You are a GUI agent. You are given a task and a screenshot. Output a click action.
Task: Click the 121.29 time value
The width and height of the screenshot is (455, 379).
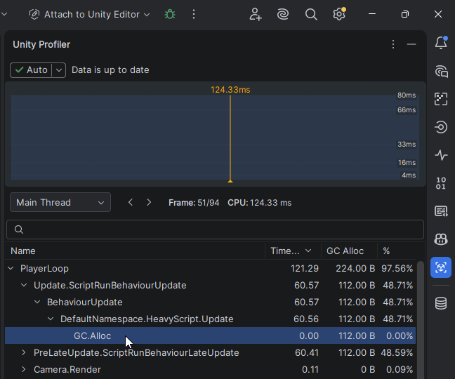point(305,269)
